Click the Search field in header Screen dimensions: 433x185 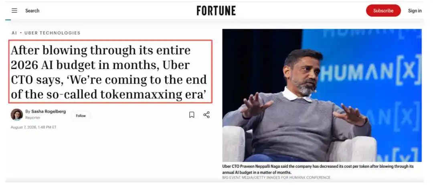[x=32, y=10]
